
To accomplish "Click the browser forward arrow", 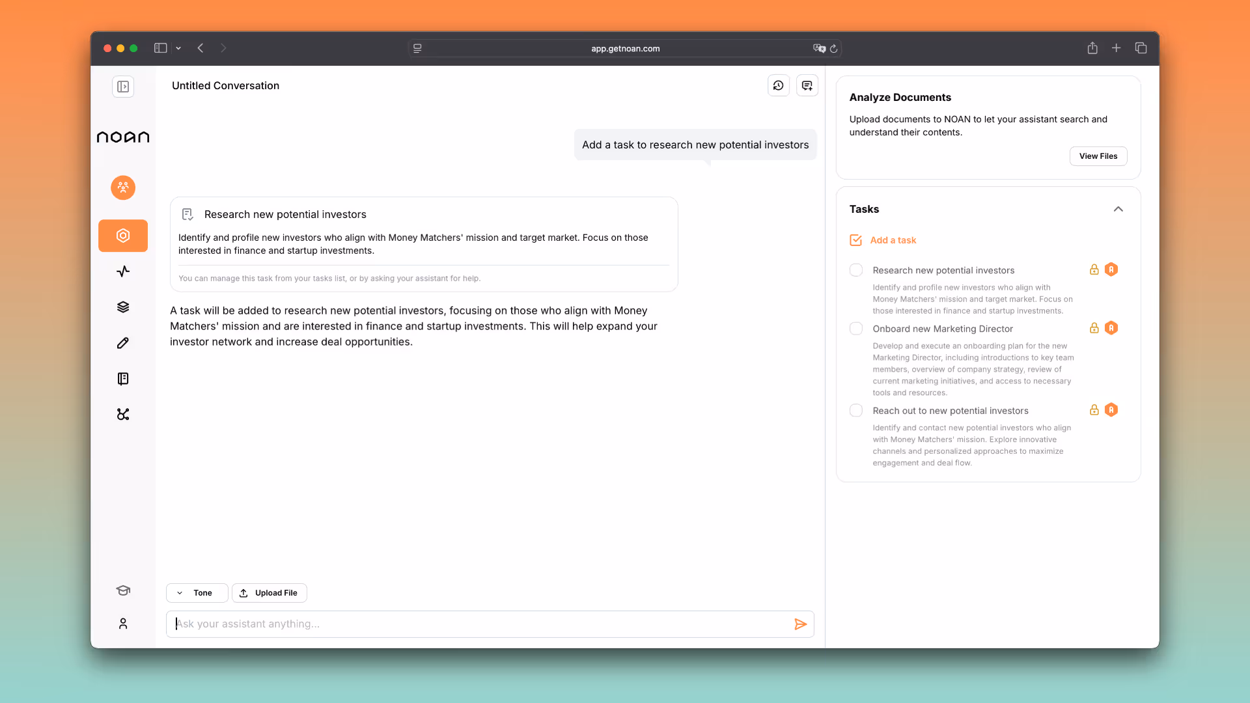I will (x=223, y=48).
